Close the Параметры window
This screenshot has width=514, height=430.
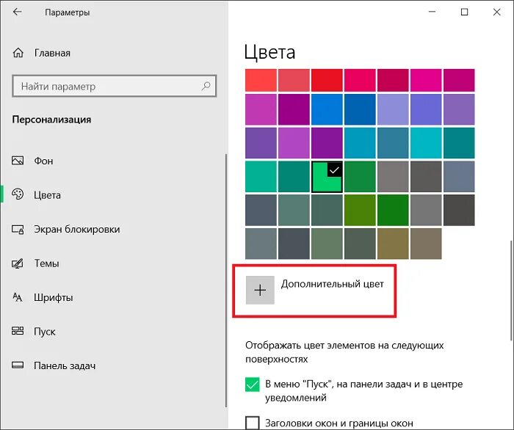pos(496,12)
